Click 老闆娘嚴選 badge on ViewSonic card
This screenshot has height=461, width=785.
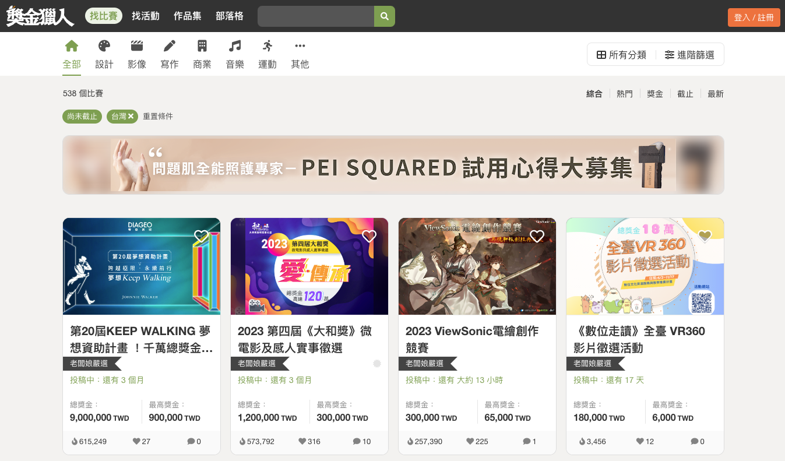428,364
